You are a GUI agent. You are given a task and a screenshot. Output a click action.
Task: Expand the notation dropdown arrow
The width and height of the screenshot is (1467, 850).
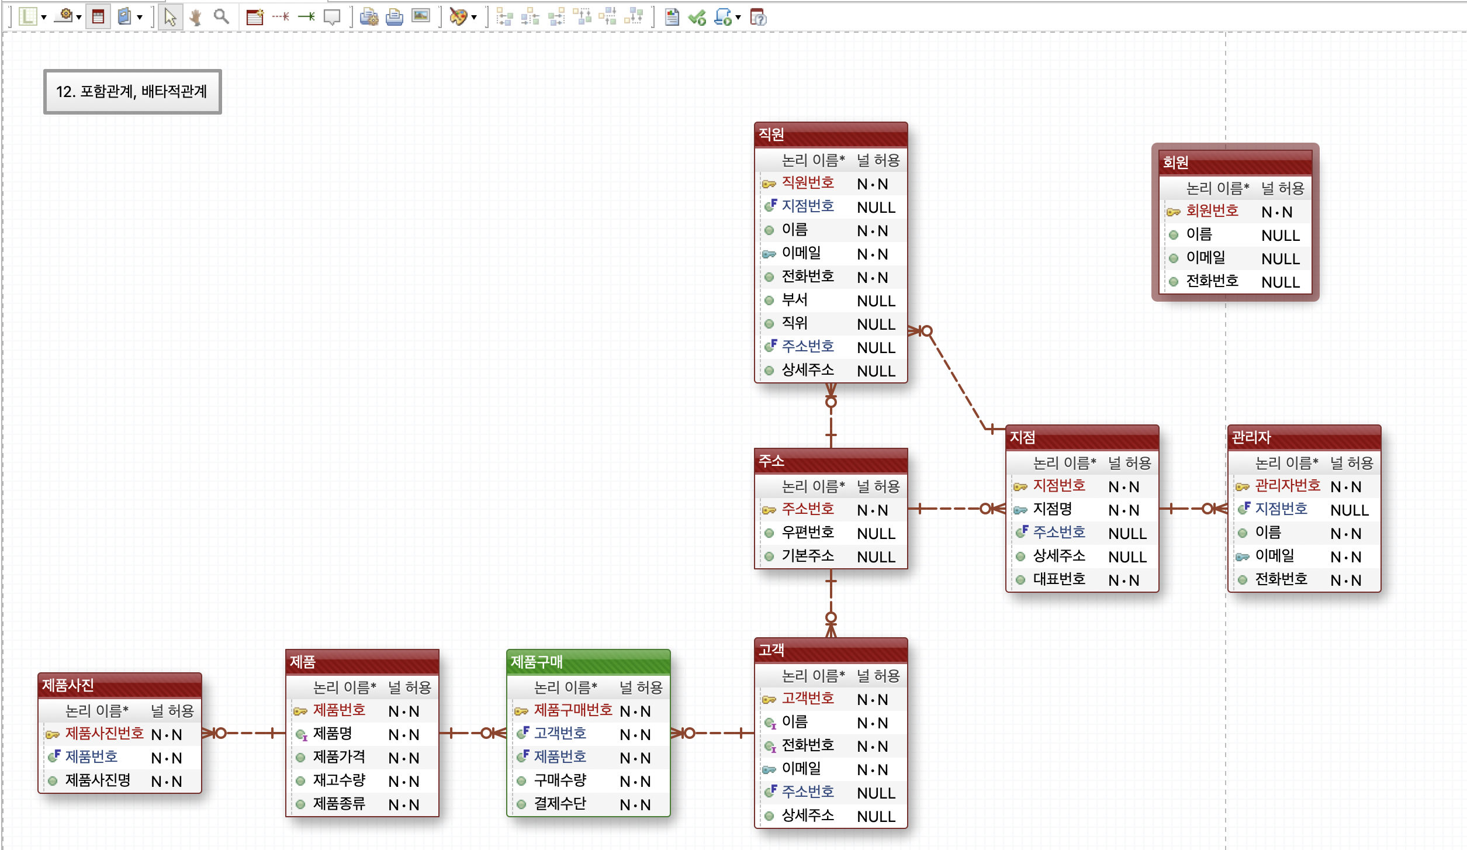coord(140,18)
